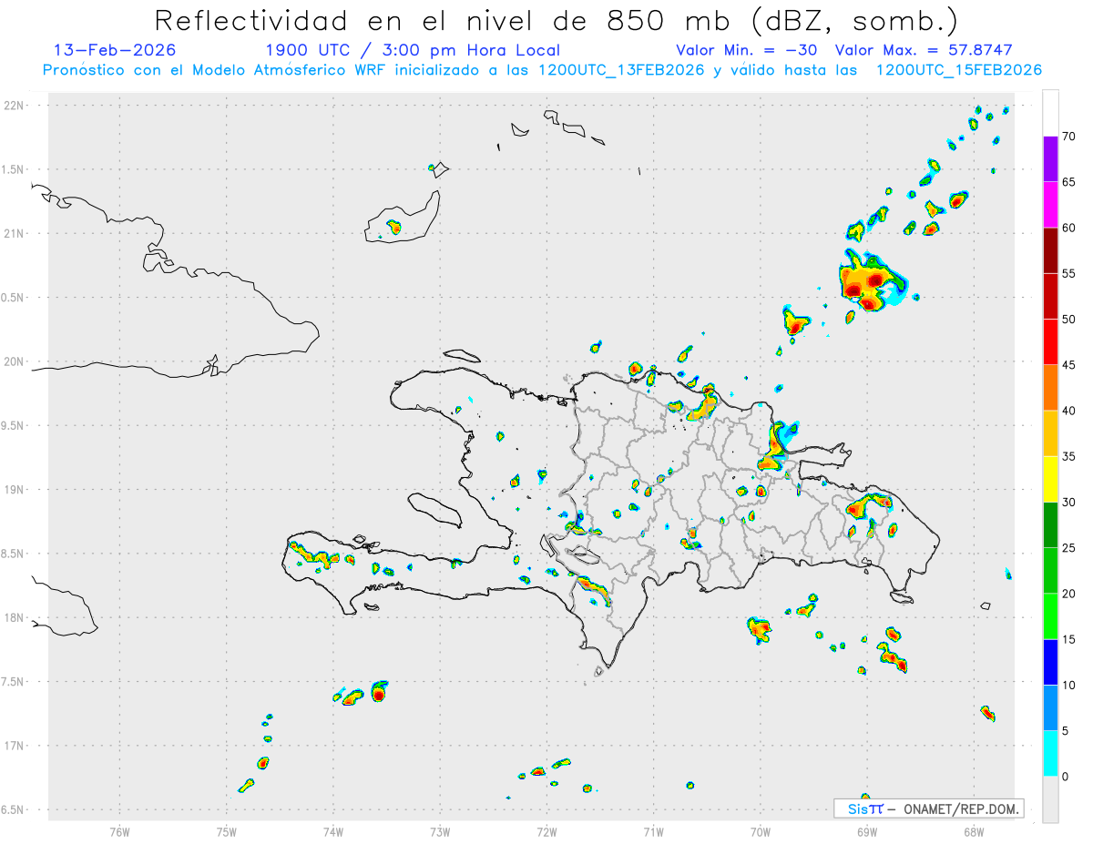
Task: Click the '70' value on the color scale
Action: tap(1069, 137)
